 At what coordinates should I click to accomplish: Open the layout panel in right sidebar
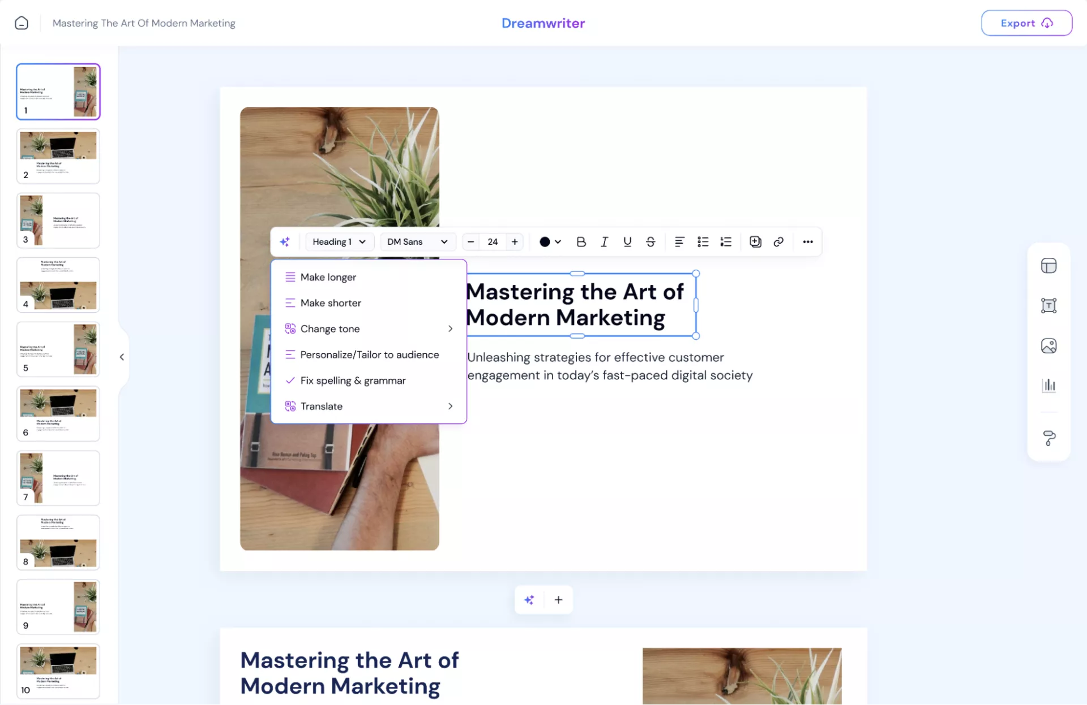click(1049, 266)
